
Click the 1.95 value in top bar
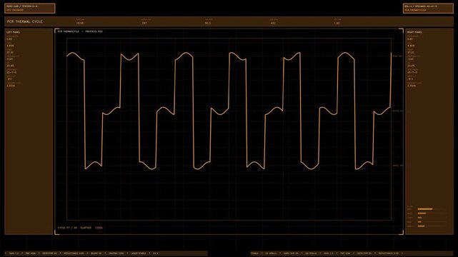click(x=337, y=23)
